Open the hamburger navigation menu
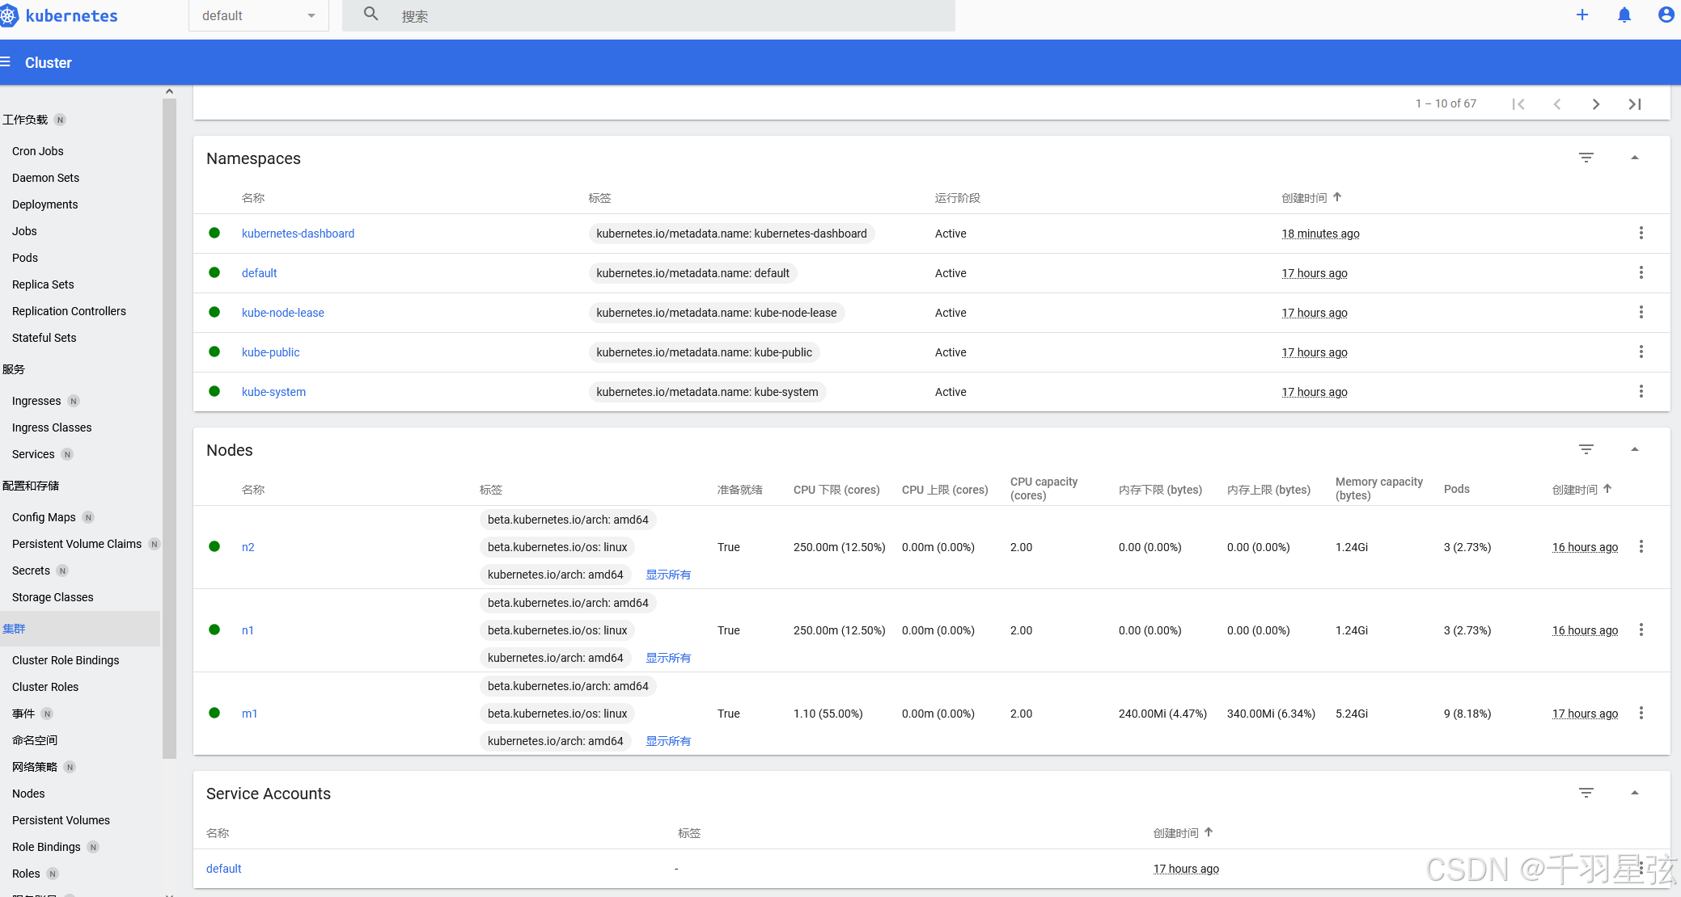Image resolution: width=1681 pixels, height=897 pixels. point(6,62)
